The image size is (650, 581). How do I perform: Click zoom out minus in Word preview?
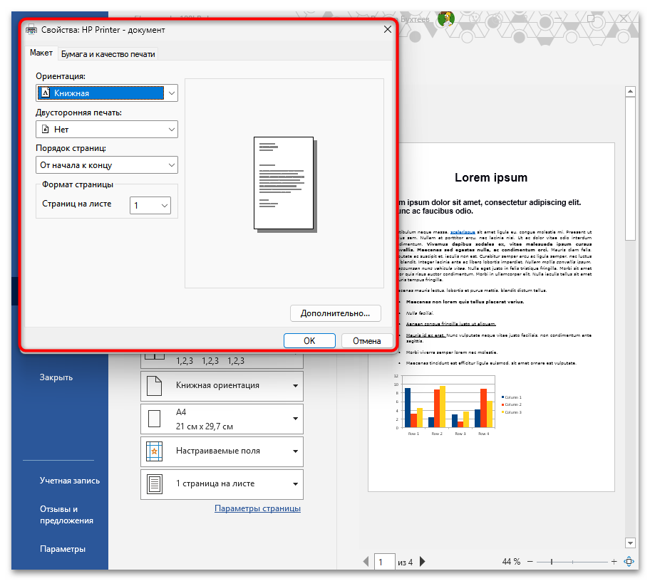pos(530,562)
